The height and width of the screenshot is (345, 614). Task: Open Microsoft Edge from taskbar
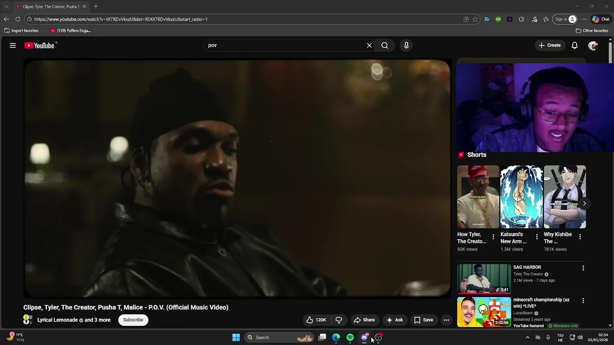[336, 337]
